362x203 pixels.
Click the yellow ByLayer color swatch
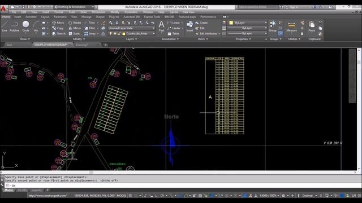[231, 23]
